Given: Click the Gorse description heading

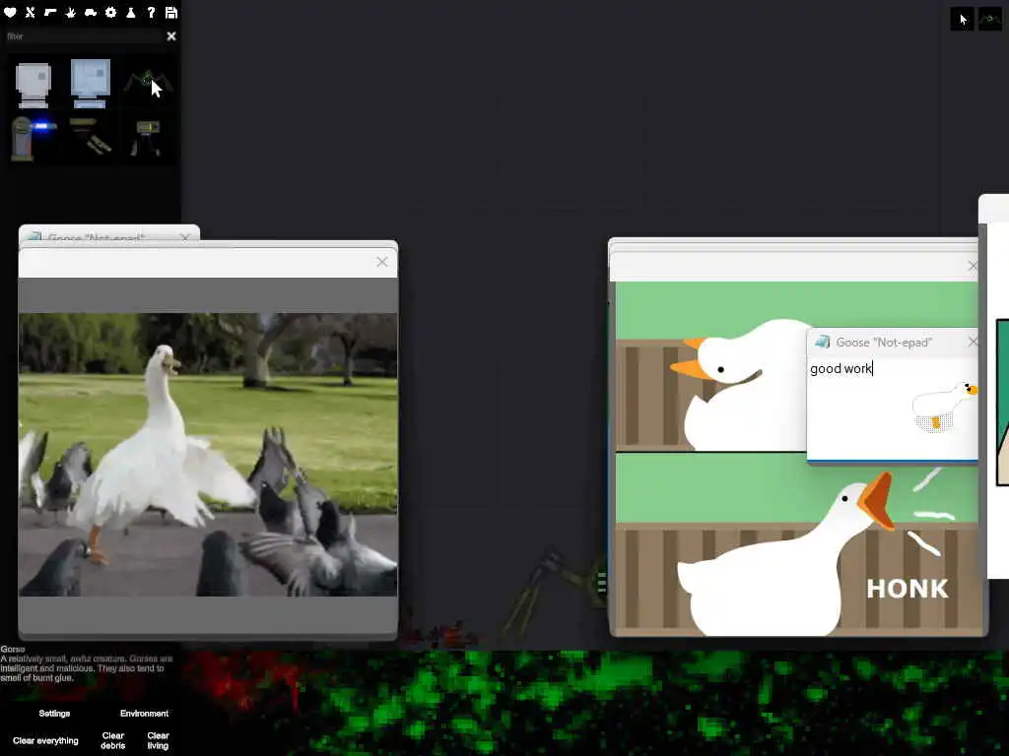Looking at the screenshot, I should pyautogui.click(x=13, y=650).
